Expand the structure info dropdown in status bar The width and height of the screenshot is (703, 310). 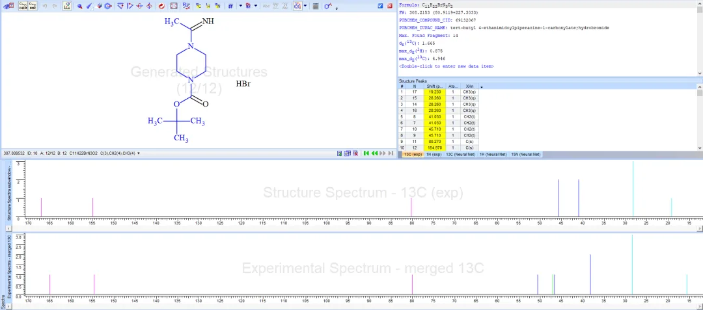coord(139,153)
